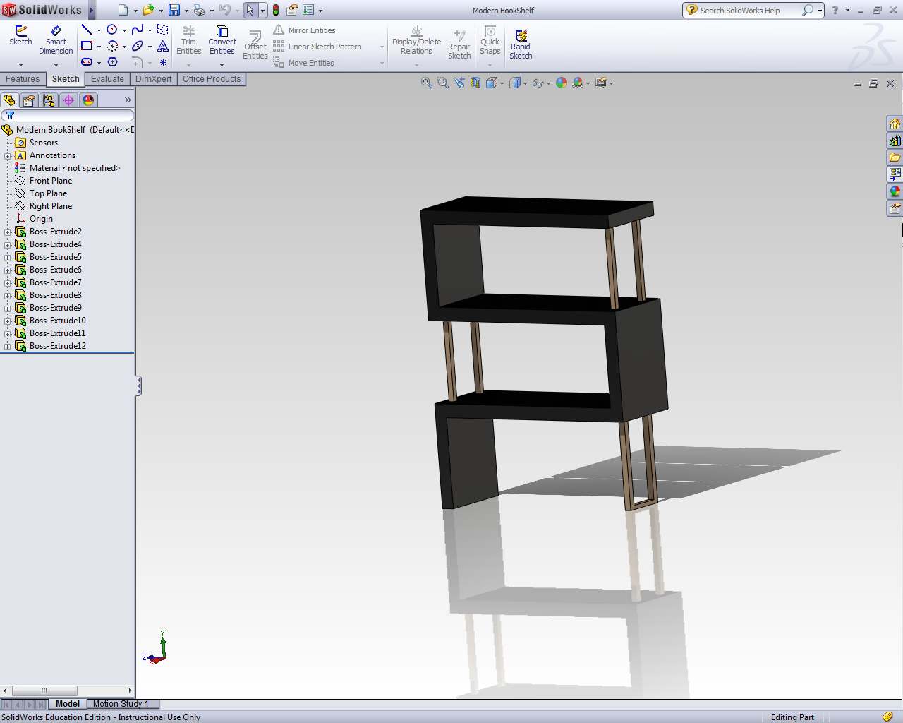The height and width of the screenshot is (723, 903).
Task: Select the Line sketch tool
Action: pos(87,30)
